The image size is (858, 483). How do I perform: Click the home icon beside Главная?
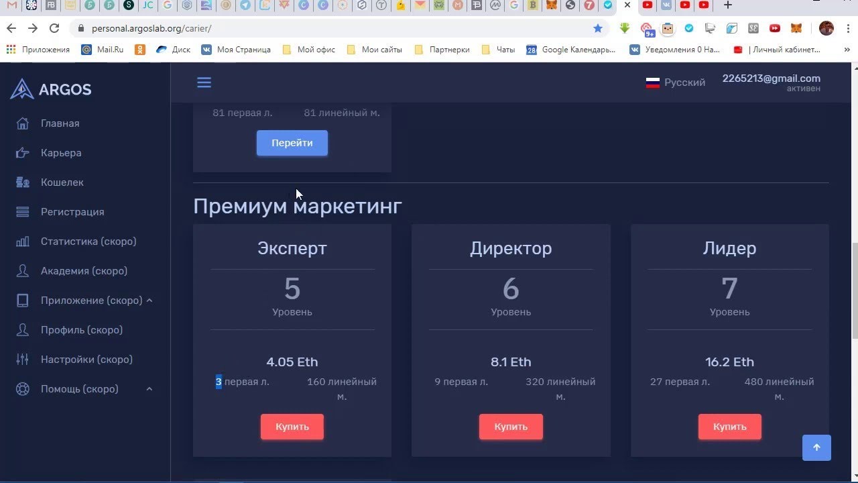[22, 123]
